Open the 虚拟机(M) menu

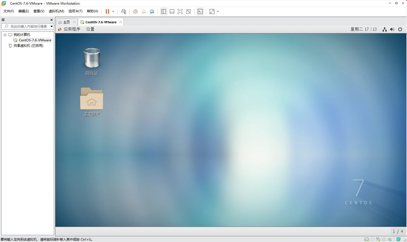click(56, 11)
